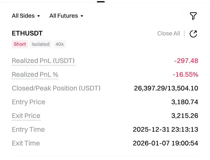Tap the red Short tag

(20, 44)
